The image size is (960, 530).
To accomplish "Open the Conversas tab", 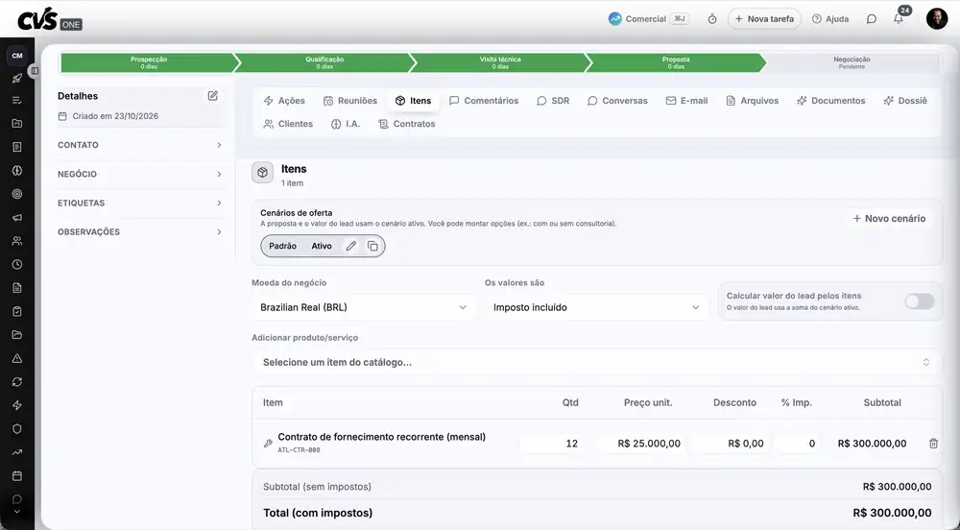I will tap(617, 101).
